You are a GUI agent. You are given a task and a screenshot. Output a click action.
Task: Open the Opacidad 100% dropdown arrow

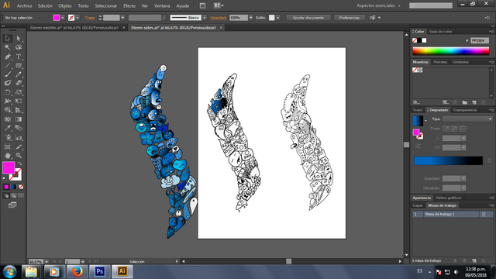coord(251,18)
